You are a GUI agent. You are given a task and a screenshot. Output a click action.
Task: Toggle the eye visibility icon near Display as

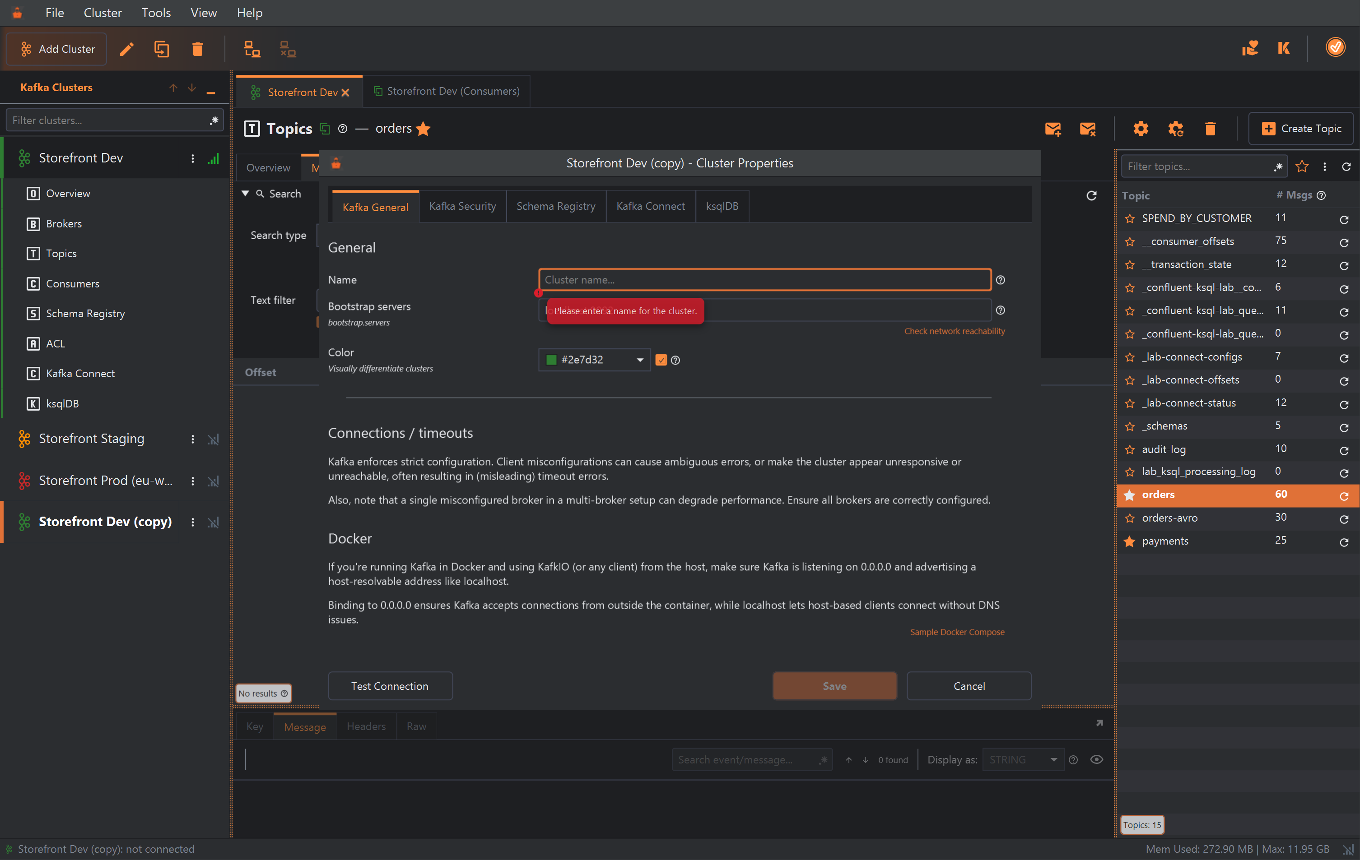pyautogui.click(x=1096, y=759)
